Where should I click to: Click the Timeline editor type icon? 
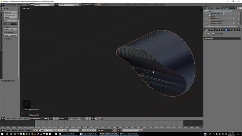[x=3, y=130]
